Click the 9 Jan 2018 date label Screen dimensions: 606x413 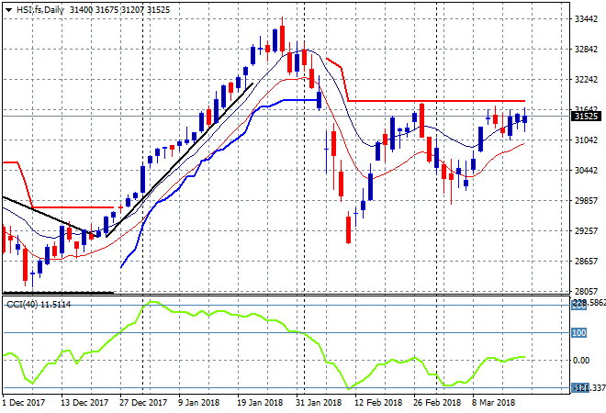pyautogui.click(x=198, y=403)
